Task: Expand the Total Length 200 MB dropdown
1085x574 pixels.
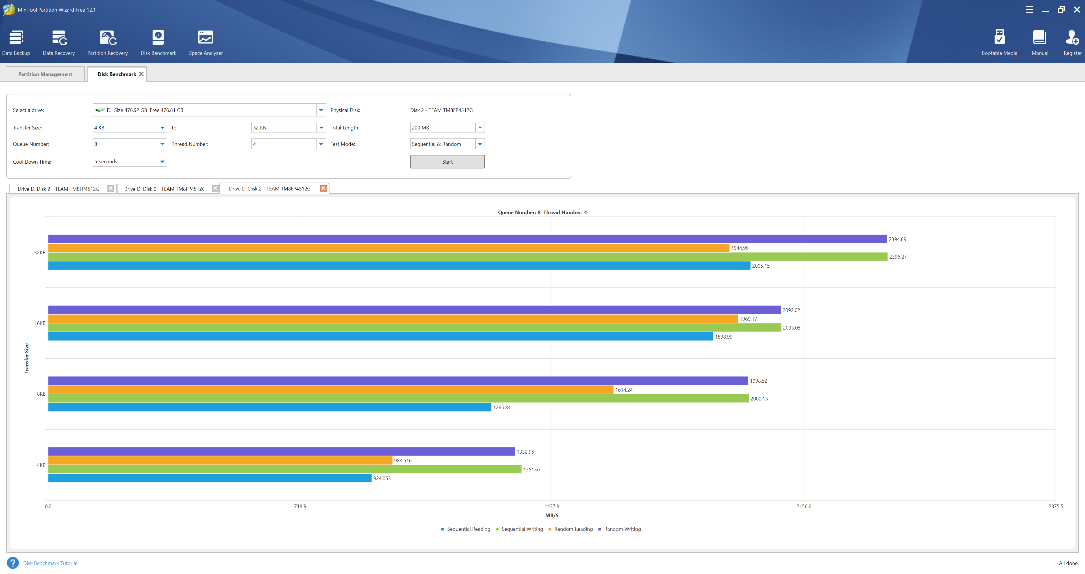Action: (x=480, y=127)
